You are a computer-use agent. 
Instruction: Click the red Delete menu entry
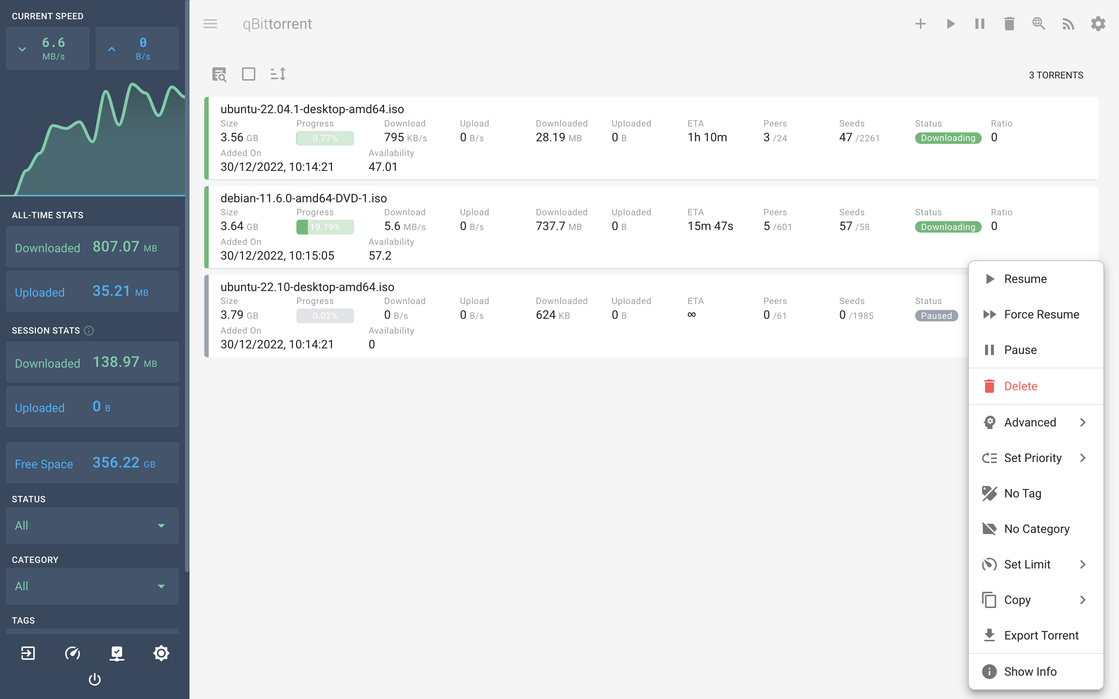(x=1020, y=386)
